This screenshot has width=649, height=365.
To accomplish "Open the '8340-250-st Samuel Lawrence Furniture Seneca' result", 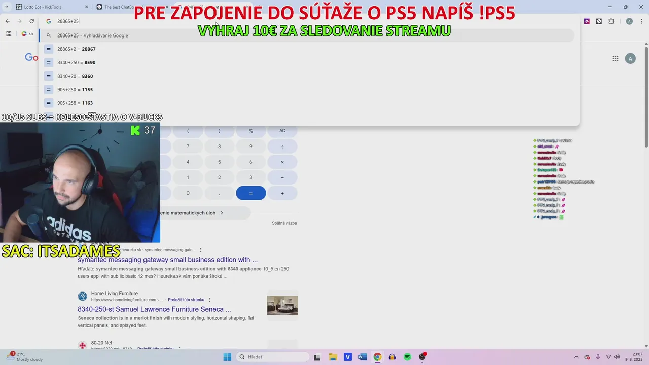I will (x=154, y=309).
